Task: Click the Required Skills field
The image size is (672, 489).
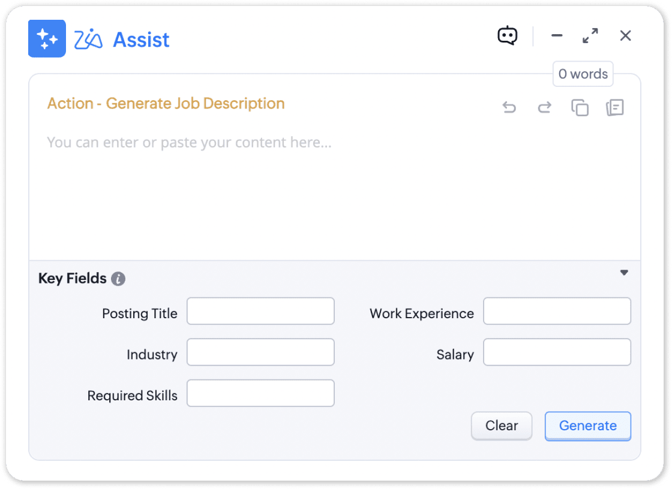Action: (x=260, y=393)
